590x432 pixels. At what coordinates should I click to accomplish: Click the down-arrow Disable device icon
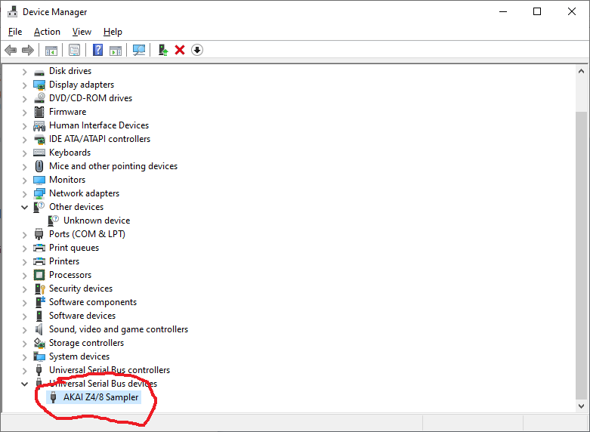[197, 50]
